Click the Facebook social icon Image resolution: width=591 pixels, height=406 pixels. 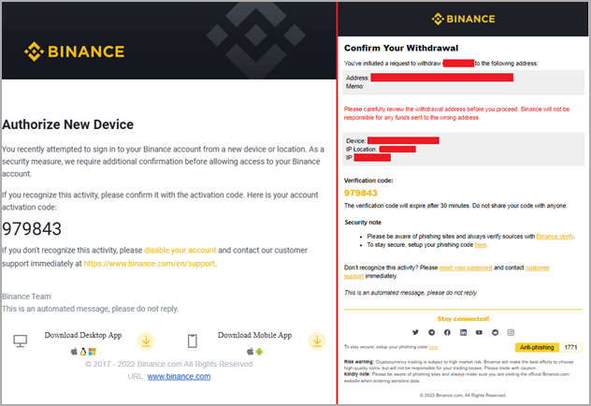pos(448,332)
